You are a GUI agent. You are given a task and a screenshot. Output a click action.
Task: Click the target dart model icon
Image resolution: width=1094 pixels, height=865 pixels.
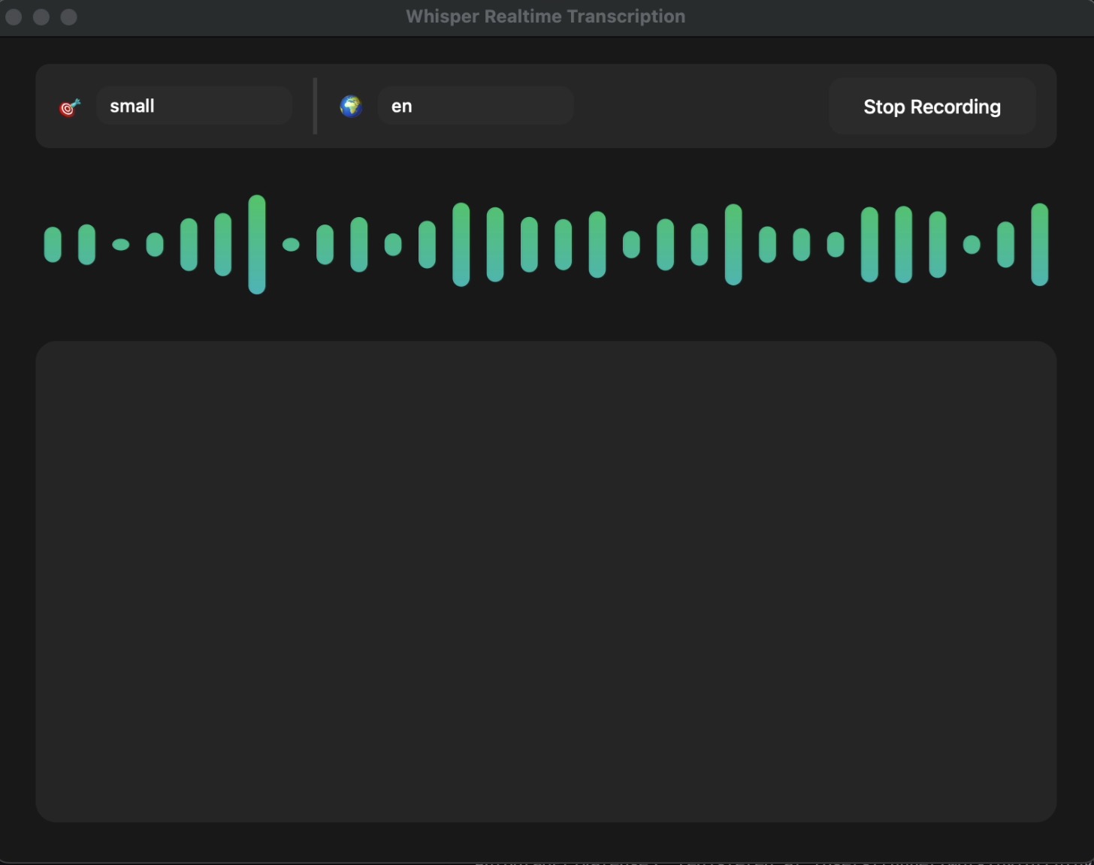click(x=70, y=107)
